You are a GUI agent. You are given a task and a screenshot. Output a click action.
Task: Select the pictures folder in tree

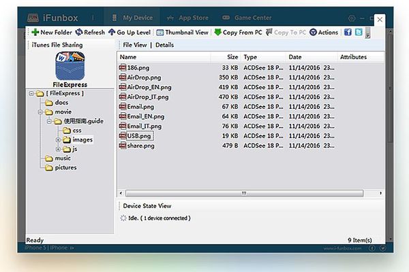tap(65, 167)
